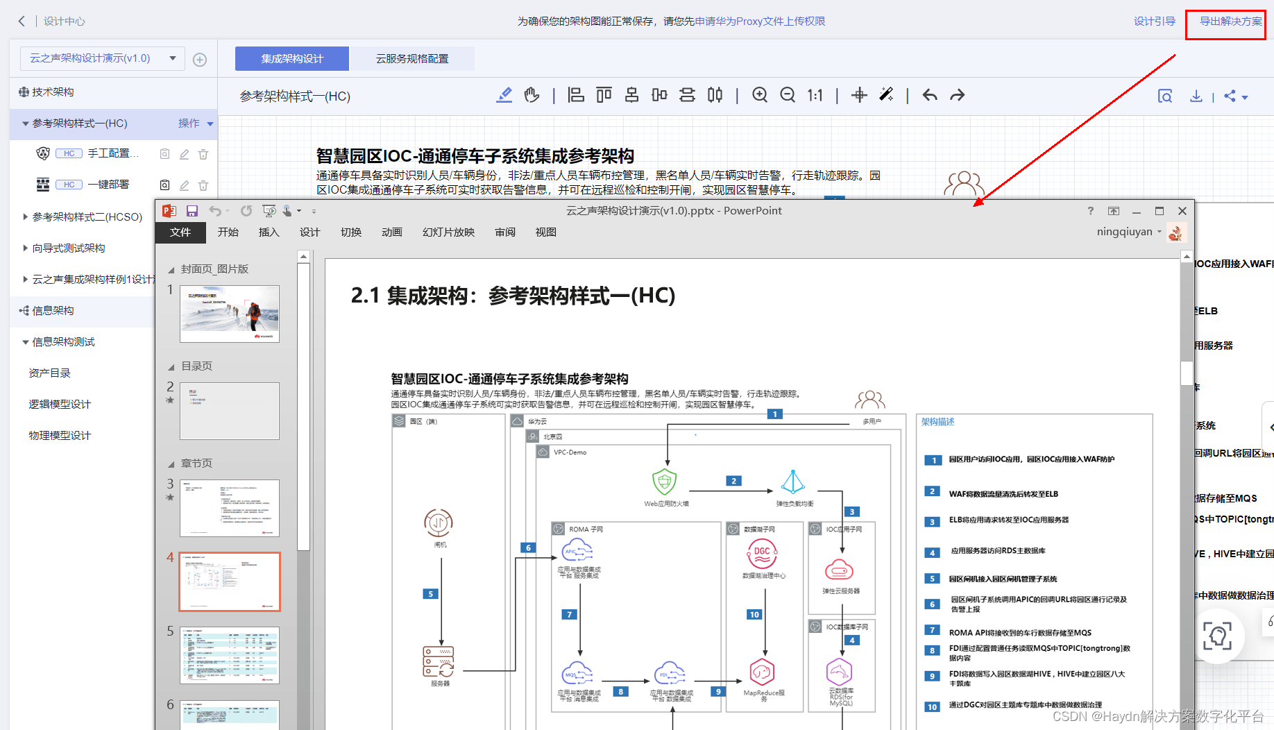Select slide 1 thumbnail in PowerPoint
The height and width of the screenshot is (730, 1274).
click(230, 314)
